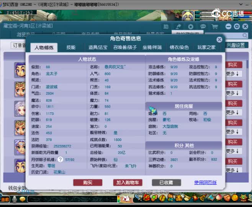Open the team figure icon in game toolbar
252x207 pixels.
(170, 198)
